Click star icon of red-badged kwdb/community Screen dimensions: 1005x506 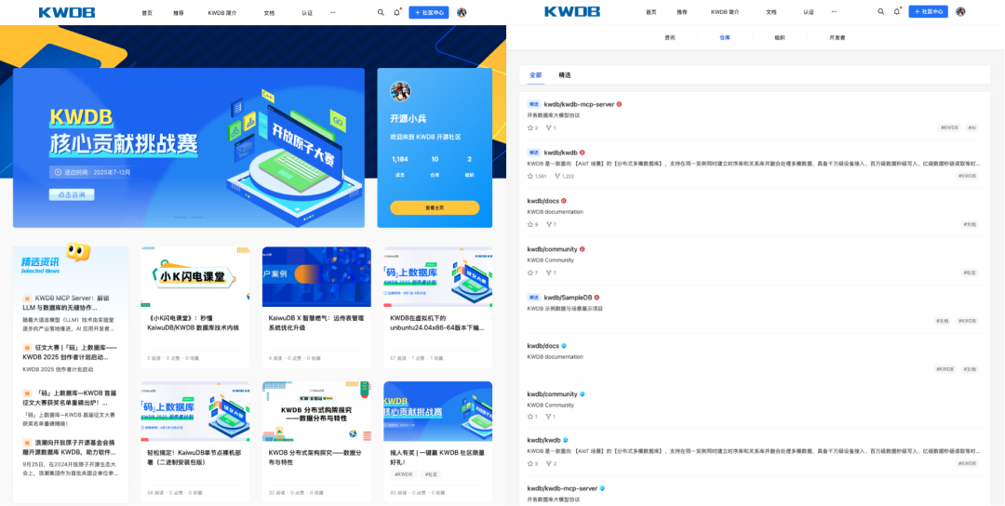click(x=530, y=273)
